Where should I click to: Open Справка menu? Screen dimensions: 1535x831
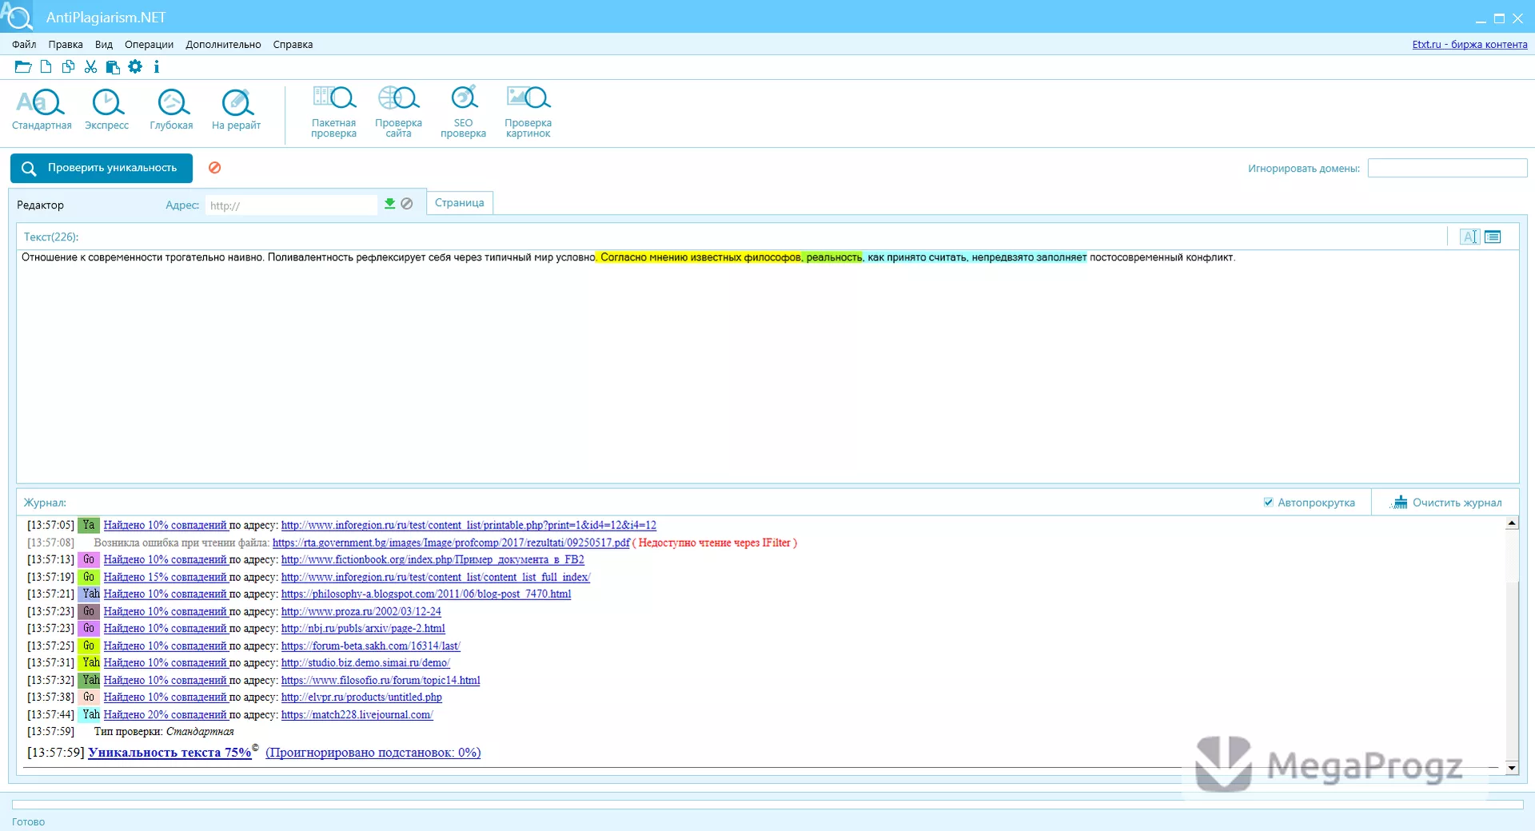coord(293,45)
